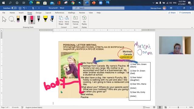This screenshot has height=109, width=194.
Task: Change language English (United States)
Action: coord(34,107)
